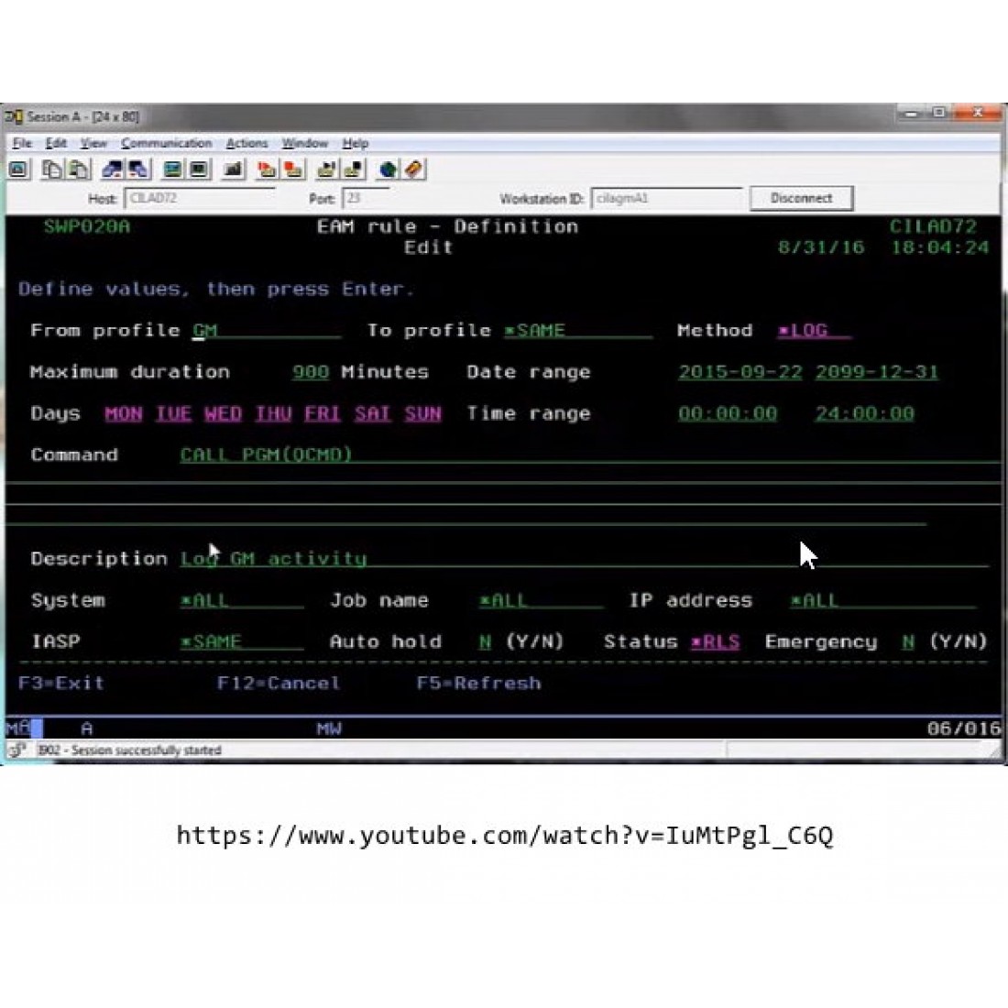Click the cursor position indicator 06/016
This screenshot has width=1008, height=1008.
(x=964, y=729)
